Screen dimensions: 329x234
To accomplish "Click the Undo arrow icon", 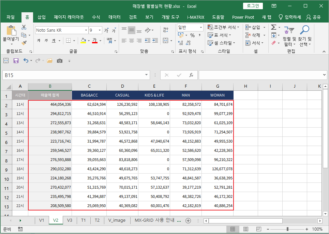I will pos(26,61).
